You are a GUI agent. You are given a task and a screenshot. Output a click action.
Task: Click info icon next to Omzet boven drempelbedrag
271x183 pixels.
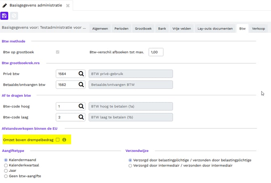click(64, 140)
